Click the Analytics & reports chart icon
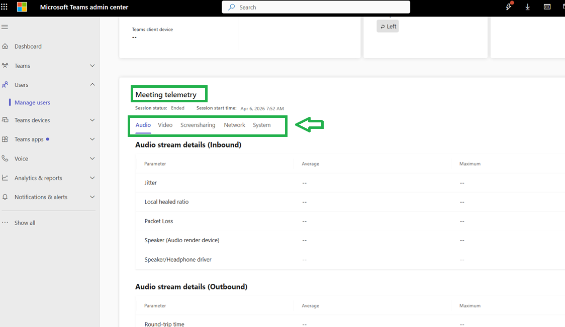Screen dimensions: 565x327 click(5, 178)
